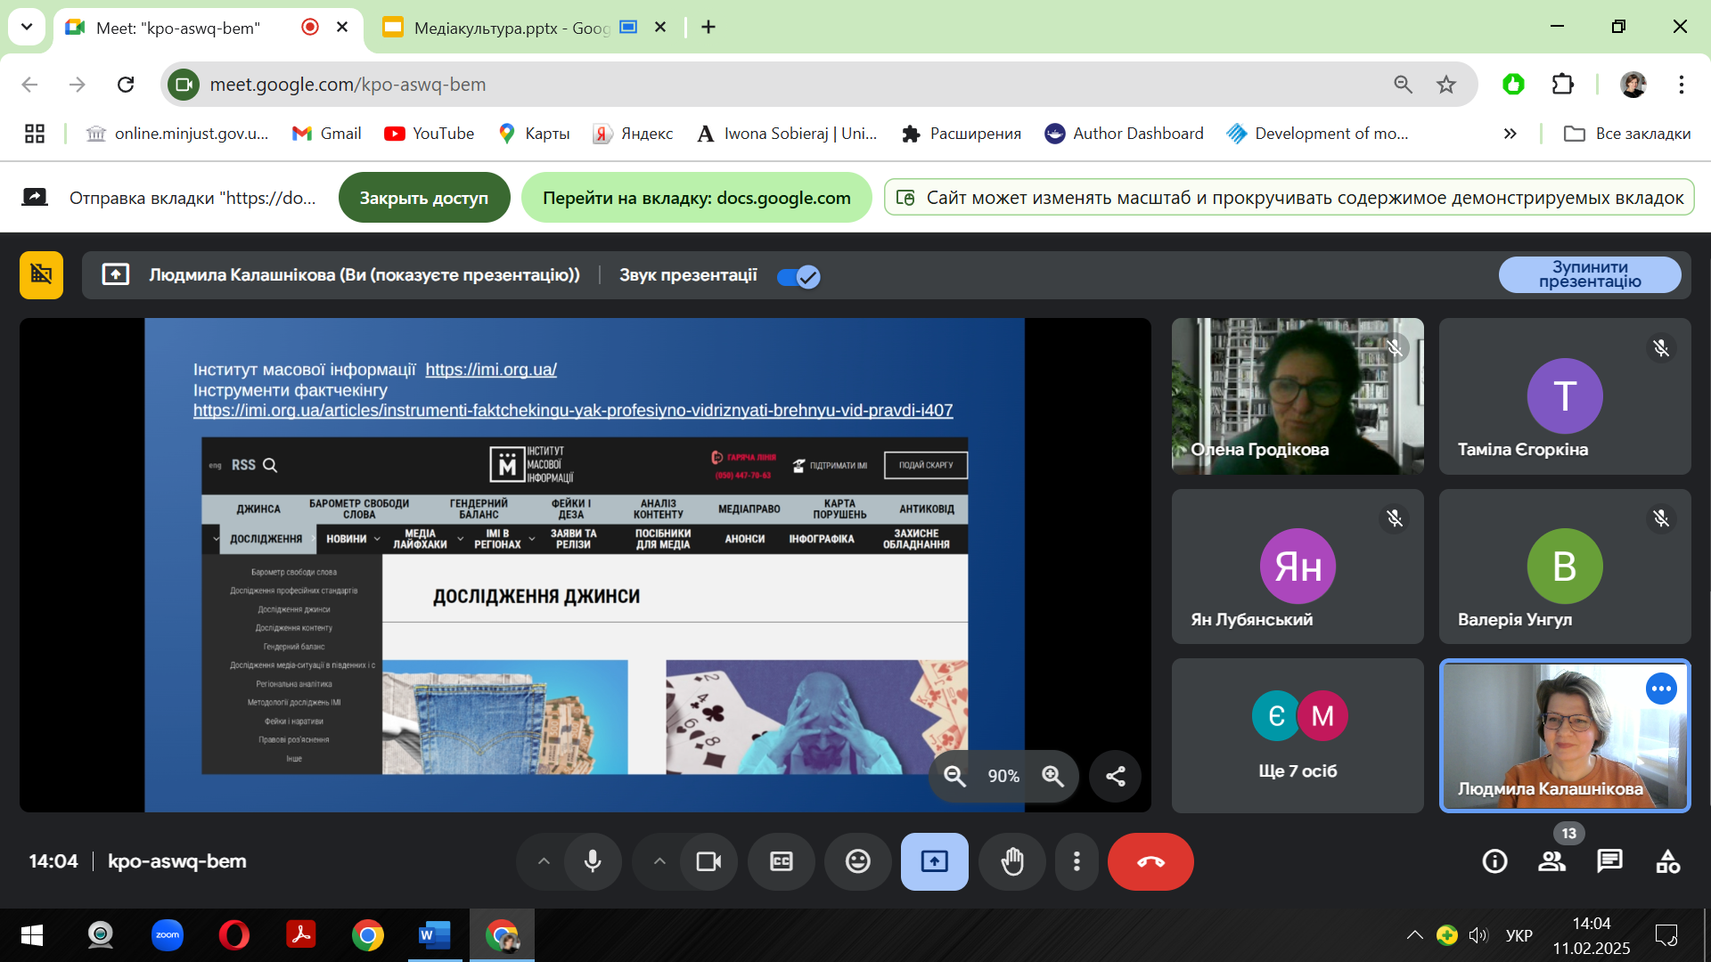This screenshot has width=1711, height=962.
Task: Open the Ще 7 осіб tile
Action: 1298,735
